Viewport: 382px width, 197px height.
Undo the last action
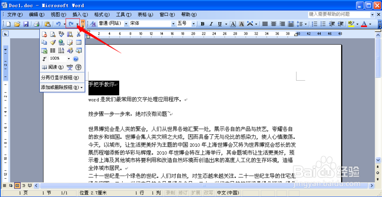(58, 24)
